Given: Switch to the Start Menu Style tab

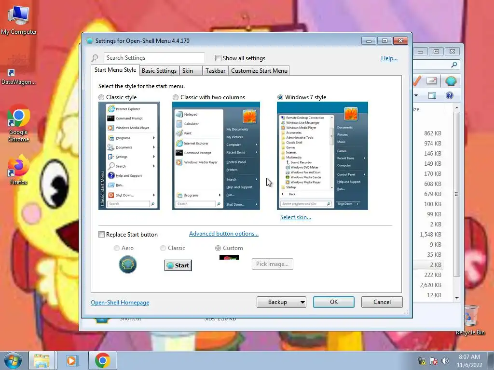Looking at the screenshot, I should coord(115,70).
